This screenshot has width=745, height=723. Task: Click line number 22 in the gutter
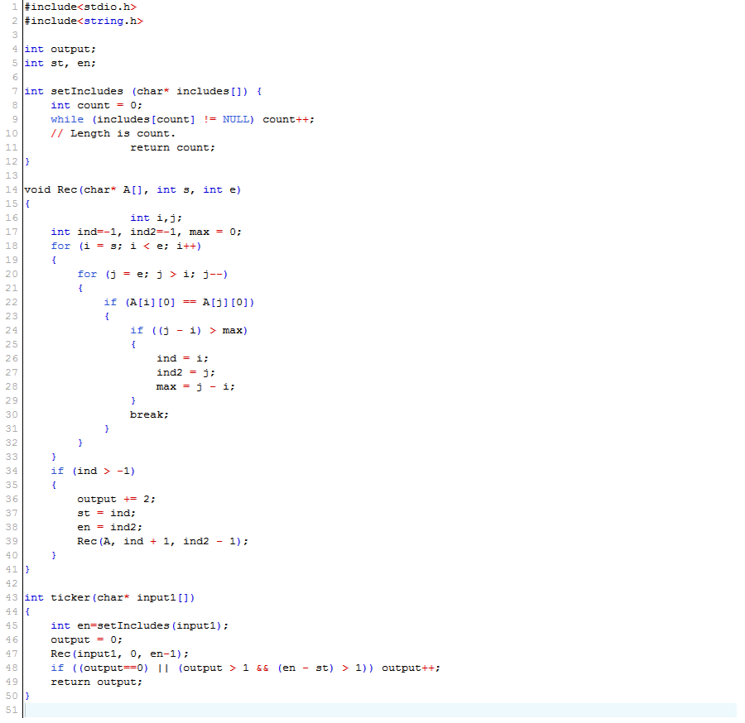tap(12, 302)
